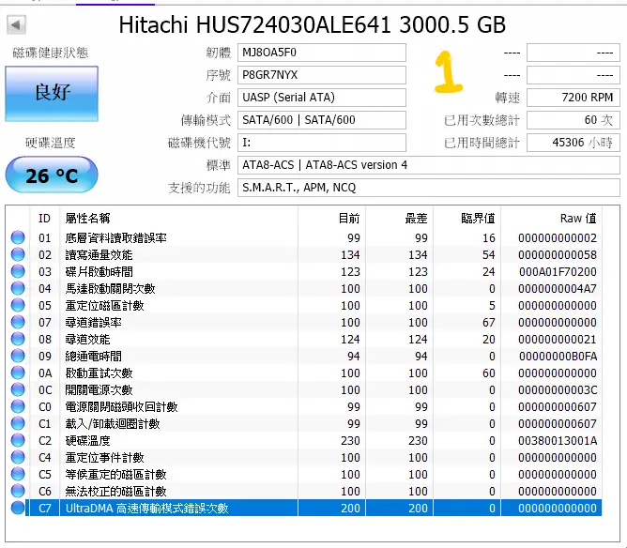Click the transfer mode field SATA/600 | SATA/600
Viewport: 627px width, 548px height.
tap(322, 120)
